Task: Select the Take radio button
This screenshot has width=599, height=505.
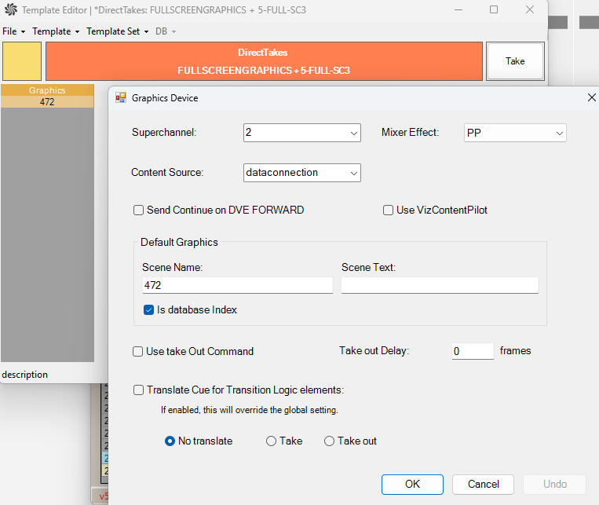Action: (271, 441)
